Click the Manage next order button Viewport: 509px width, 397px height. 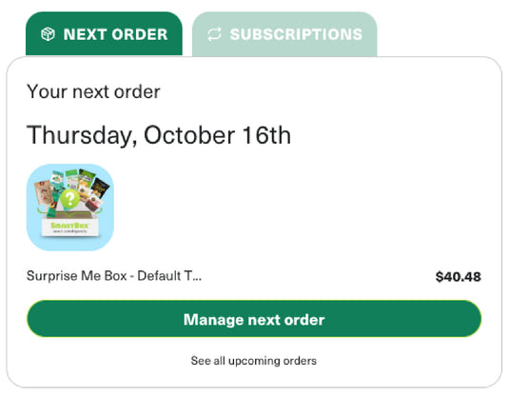click(254, 319)
